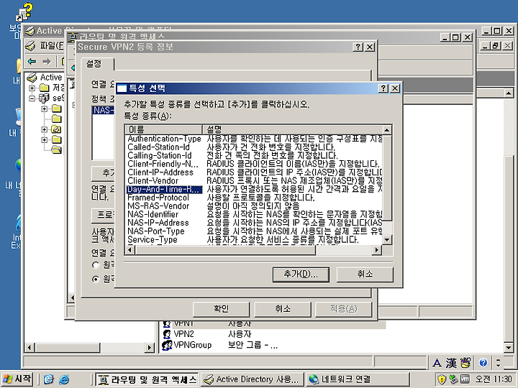Click attribute list horizontal scrollbar thumb
This screenshot has height=388, width=518.
click(x=224, y=250)
